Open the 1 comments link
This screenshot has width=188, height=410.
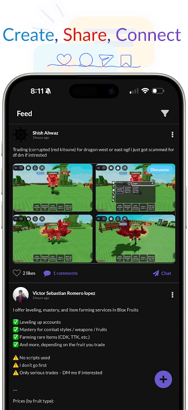[x=65, y=273]
